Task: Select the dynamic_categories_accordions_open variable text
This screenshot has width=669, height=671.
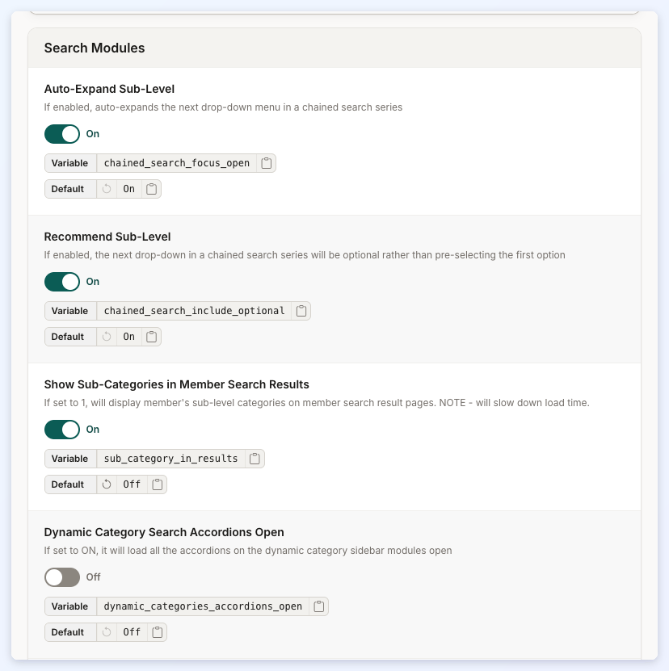Action: click(x=203, y=606)
